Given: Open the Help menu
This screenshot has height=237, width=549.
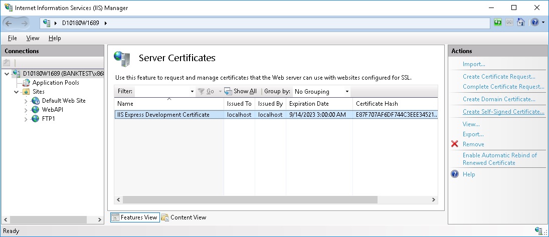Looking at the screenshot, I should point(55,38).
